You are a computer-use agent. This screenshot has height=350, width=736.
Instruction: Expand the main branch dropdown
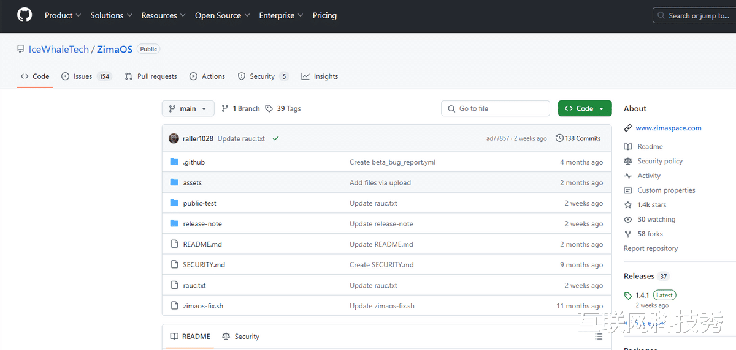click(188, 108)
